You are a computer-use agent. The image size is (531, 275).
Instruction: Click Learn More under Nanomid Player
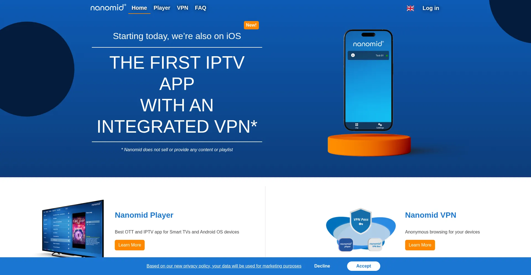coord(130,245)
